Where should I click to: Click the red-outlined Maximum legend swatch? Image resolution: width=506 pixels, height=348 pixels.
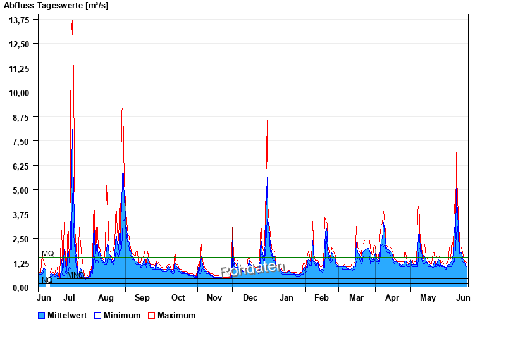coord(151,315)
